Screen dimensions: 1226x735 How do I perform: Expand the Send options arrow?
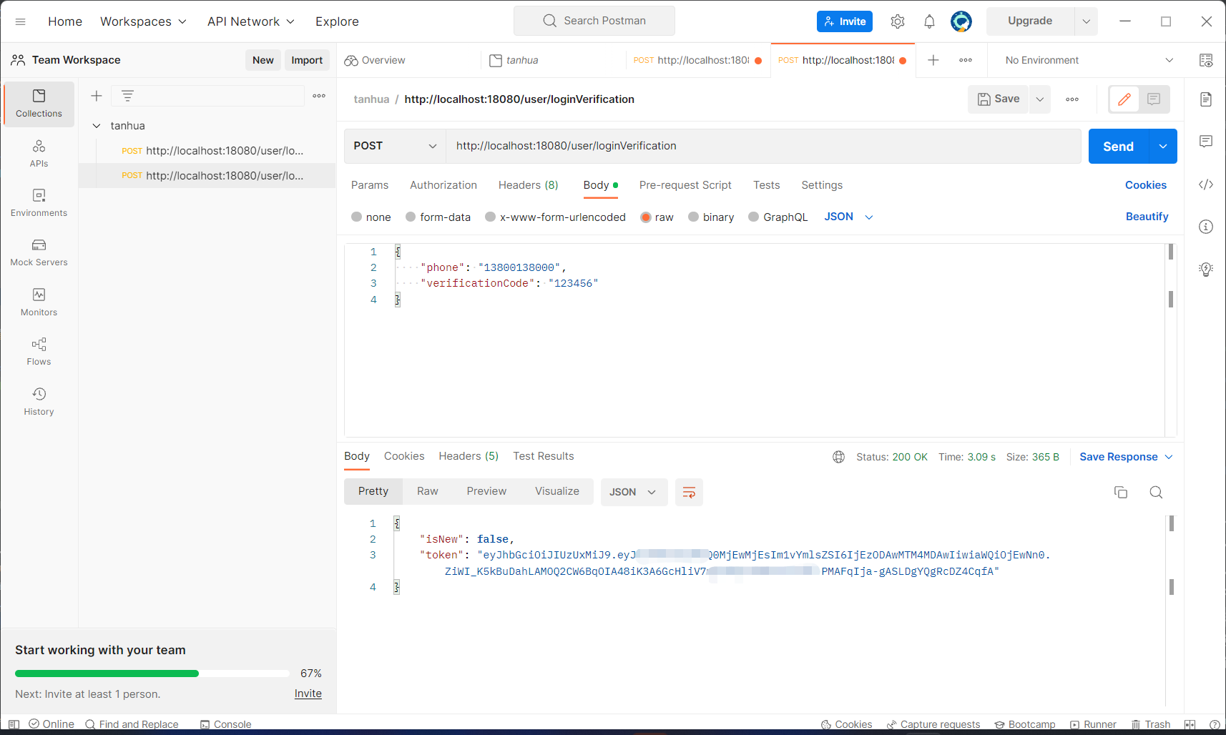pos(1163,147)
